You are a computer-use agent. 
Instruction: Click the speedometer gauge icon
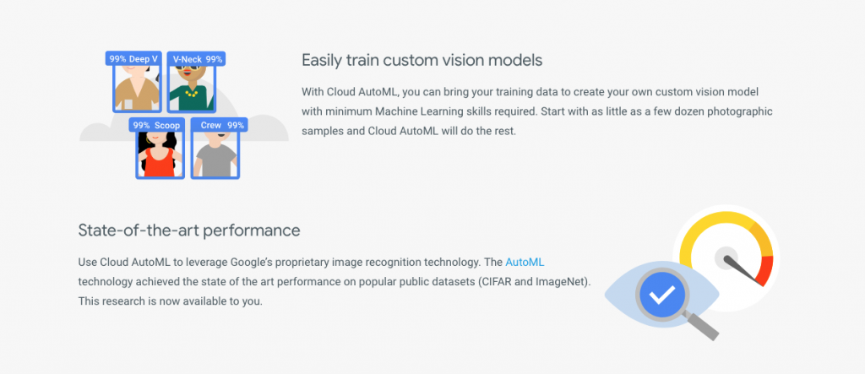(x=726, y=250)
